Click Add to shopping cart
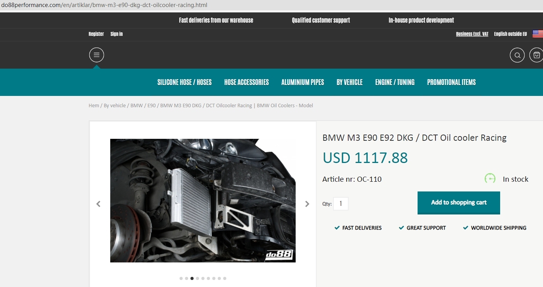The height and width of the screenshot is (287, 543). 458,203
